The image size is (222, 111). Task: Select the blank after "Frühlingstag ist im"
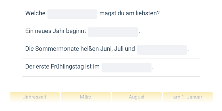(127, 67)
